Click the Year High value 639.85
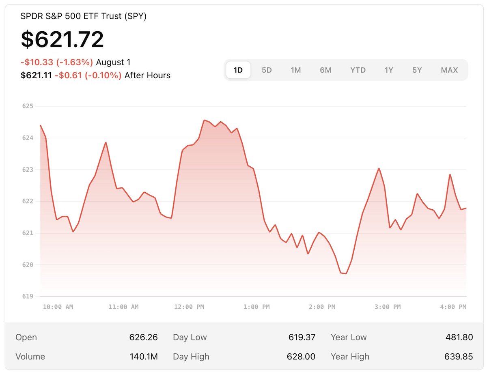Screen dimensions: 487x372 pyautogui.click(x=459, y=357)
